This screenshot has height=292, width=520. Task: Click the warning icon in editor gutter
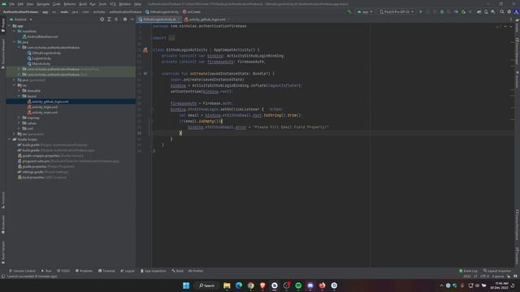point(145,50)
